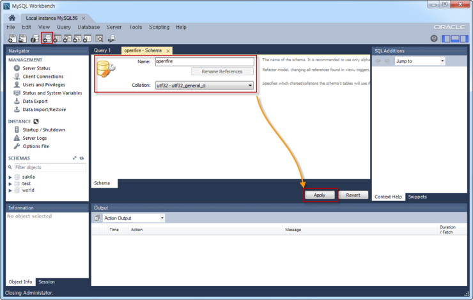Expand the sakila schema

pos(10,177)
